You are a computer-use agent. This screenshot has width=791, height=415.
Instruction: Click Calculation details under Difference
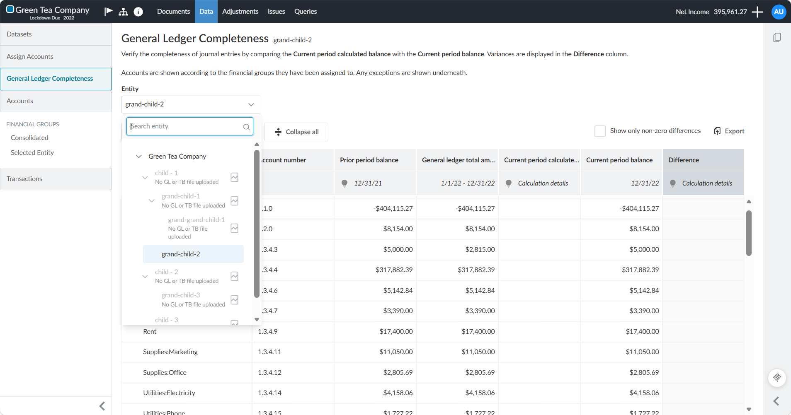707,183
